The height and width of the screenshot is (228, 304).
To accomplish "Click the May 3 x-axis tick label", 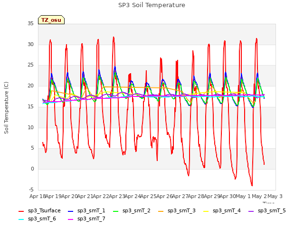I will 275,196.
